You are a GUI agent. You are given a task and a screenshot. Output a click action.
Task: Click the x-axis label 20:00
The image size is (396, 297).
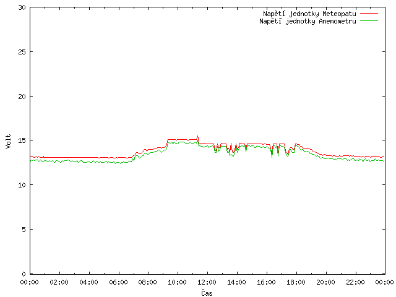[x=326, y=282]
